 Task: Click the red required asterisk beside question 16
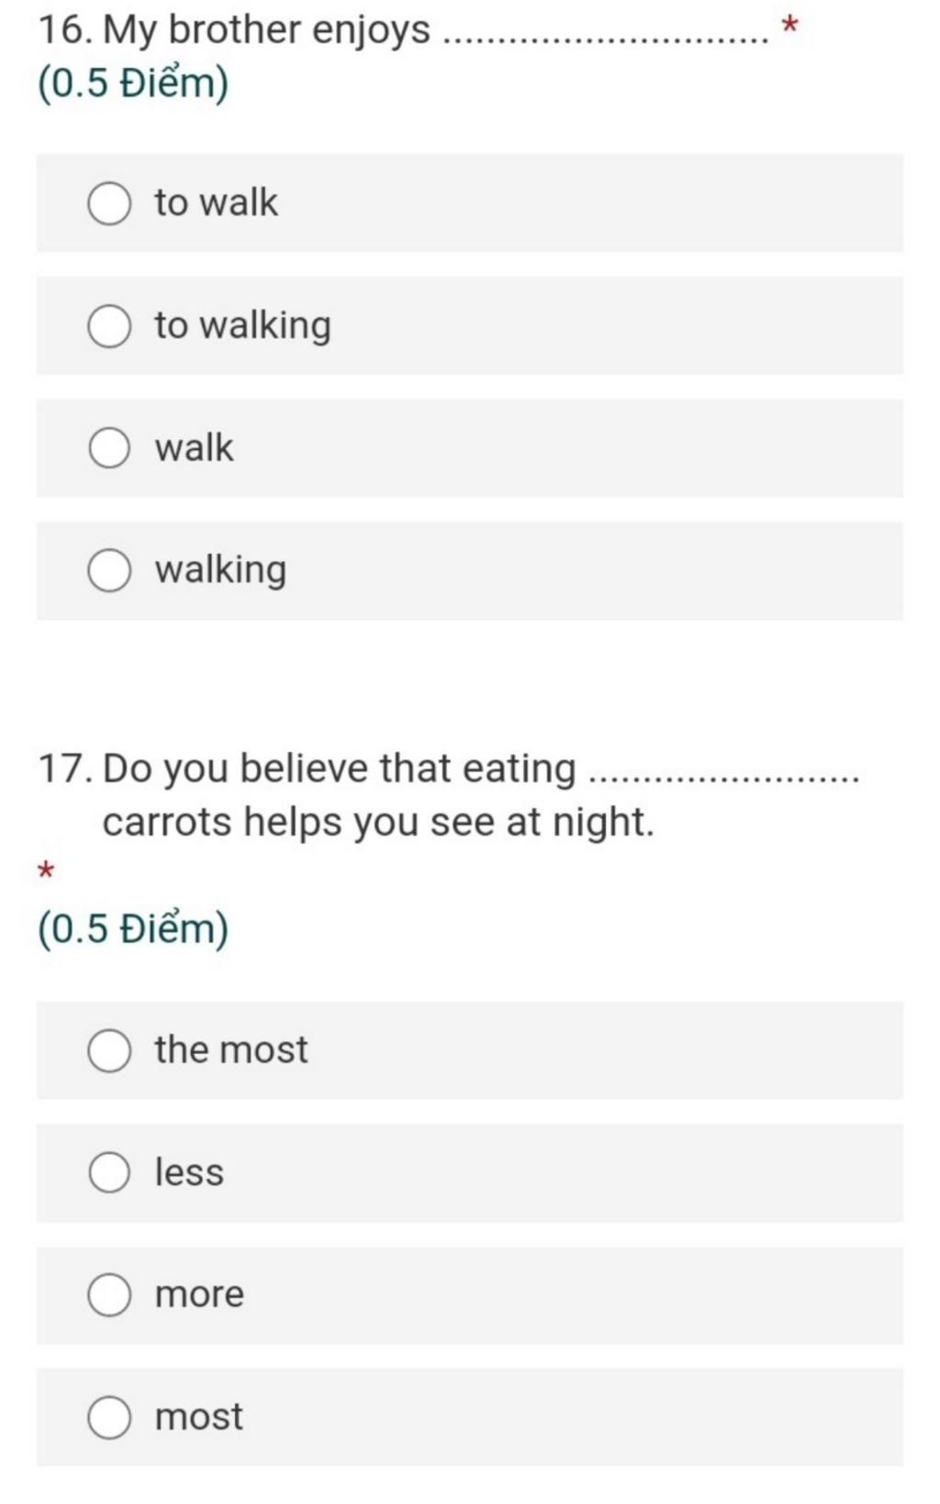tap(789, 26)
